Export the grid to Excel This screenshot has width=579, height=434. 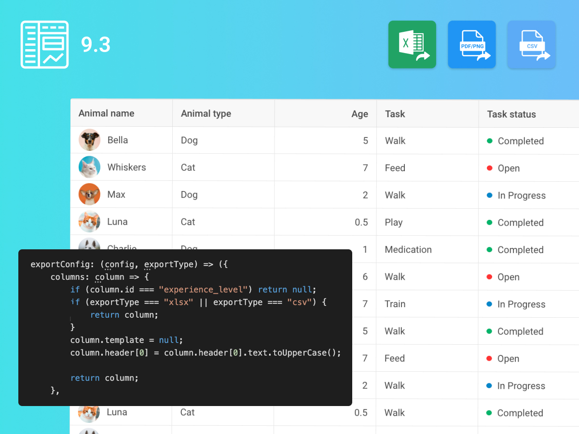pyautogui.click(x=412, y=44)
